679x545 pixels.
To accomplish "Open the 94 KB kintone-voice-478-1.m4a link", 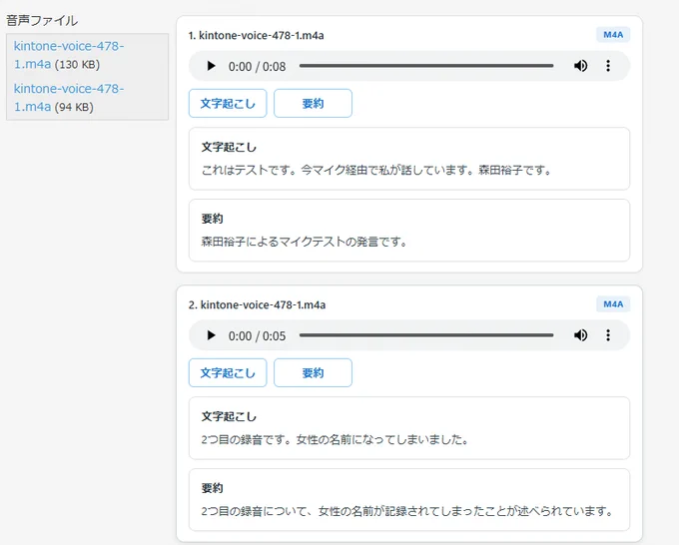I will click(69, 98).
